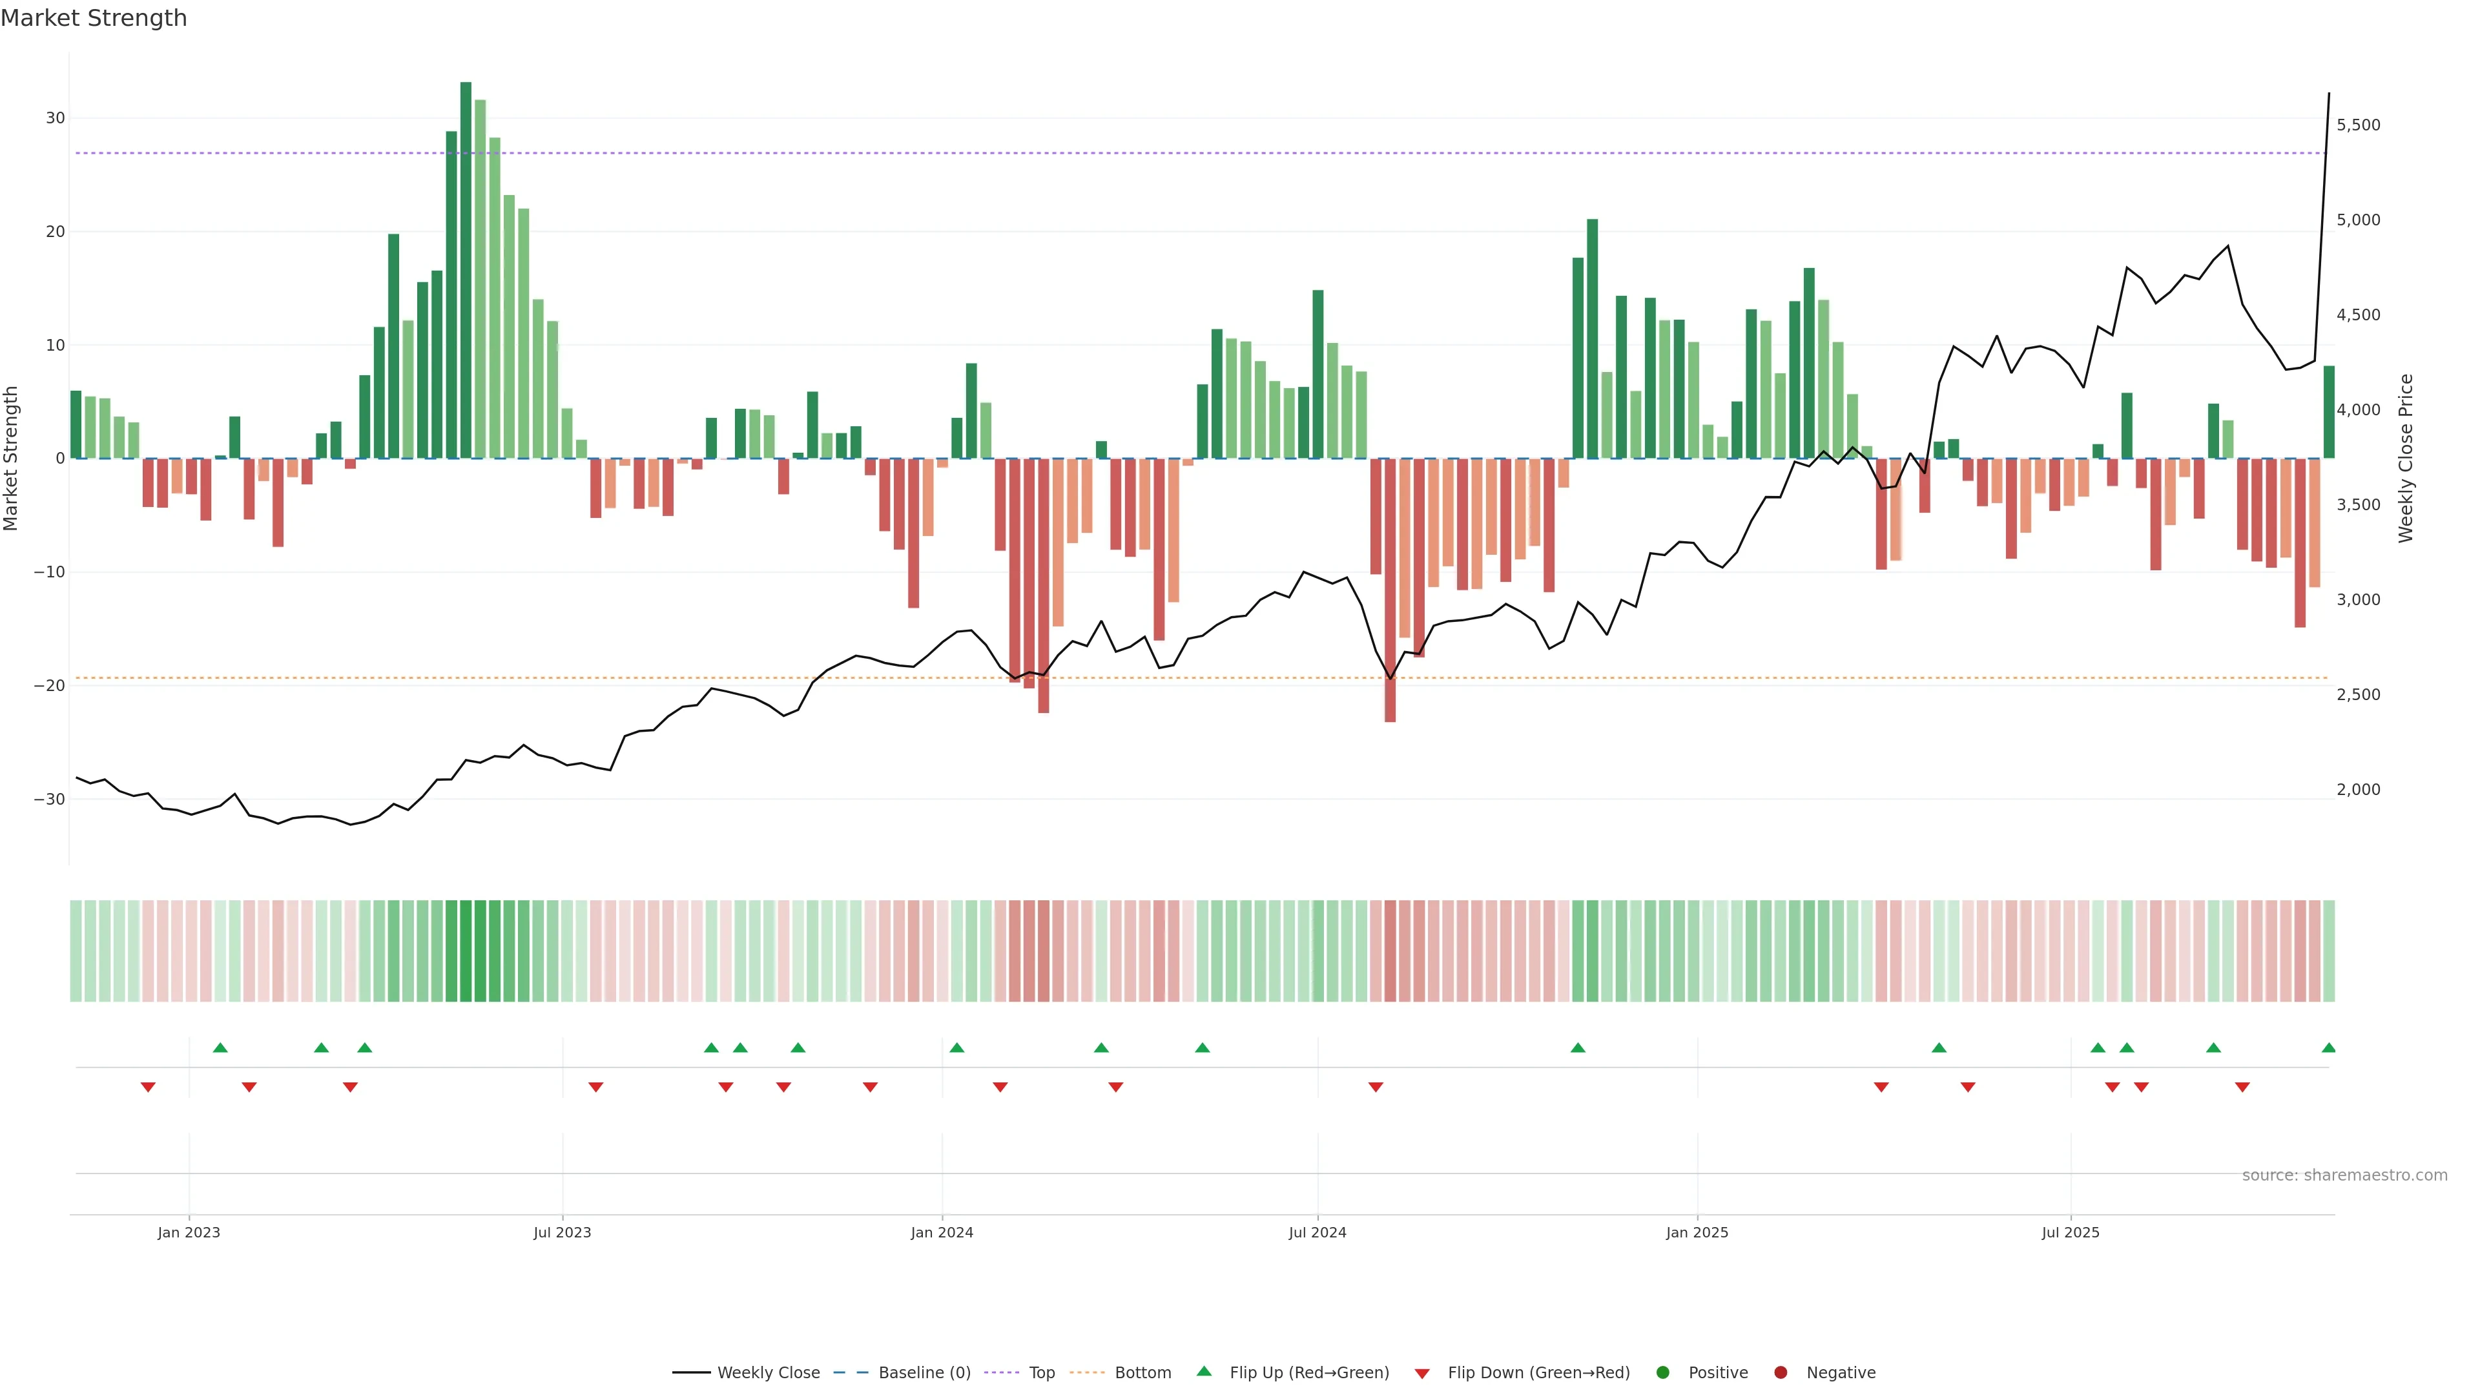The width and height of the screenshot is (2480, 1395).
Task: Click the first red flip-down triangle marker
Action: click(x=149, y=1087)
